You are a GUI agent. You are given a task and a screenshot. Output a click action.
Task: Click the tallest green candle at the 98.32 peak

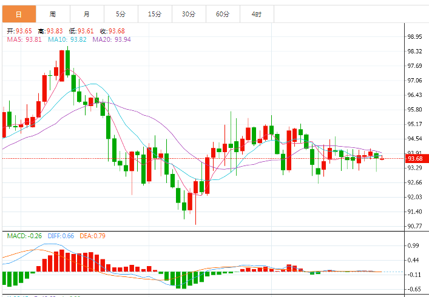tap(67, 62)
